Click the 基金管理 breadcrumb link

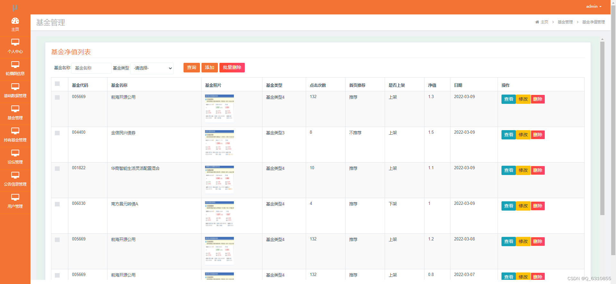click(x=565, y=22)
